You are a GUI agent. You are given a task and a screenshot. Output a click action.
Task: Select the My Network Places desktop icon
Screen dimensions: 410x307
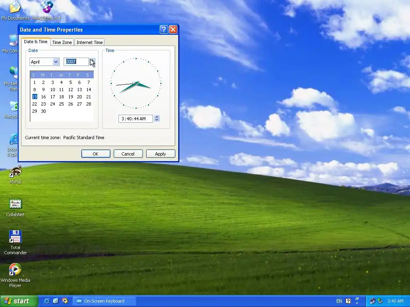coord(11,78)
